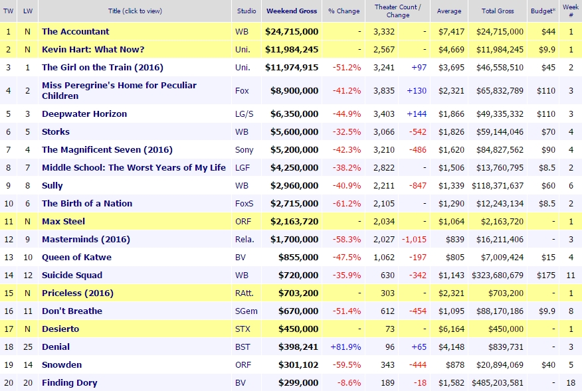Open The Birth of a Nation link

pyautogui.click(x=87, y=203)
